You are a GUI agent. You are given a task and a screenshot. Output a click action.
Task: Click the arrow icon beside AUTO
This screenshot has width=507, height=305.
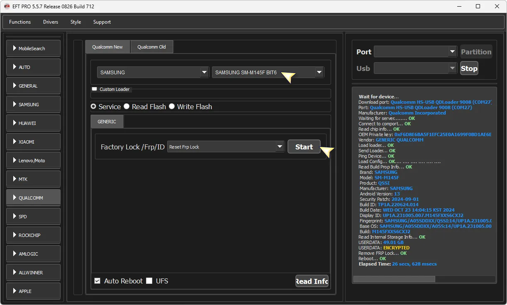[x=15, y=67]
